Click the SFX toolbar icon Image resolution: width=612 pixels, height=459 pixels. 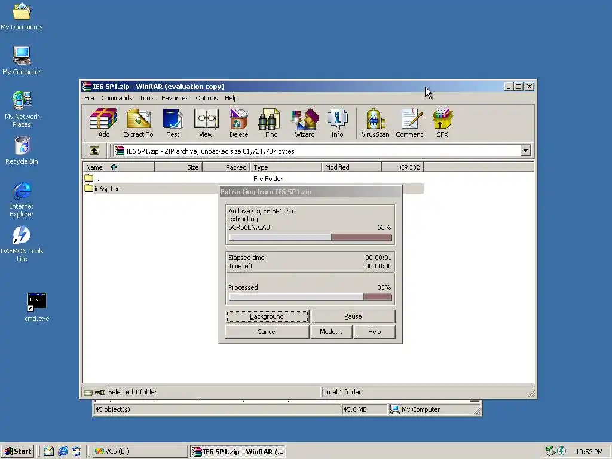coord(442,123)
